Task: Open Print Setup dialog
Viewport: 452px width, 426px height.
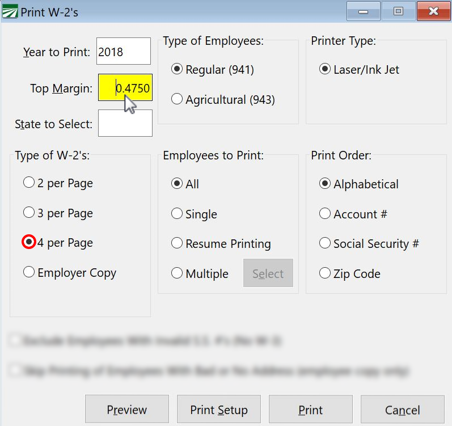Action: pyautogui.click(x=218, y=410)
